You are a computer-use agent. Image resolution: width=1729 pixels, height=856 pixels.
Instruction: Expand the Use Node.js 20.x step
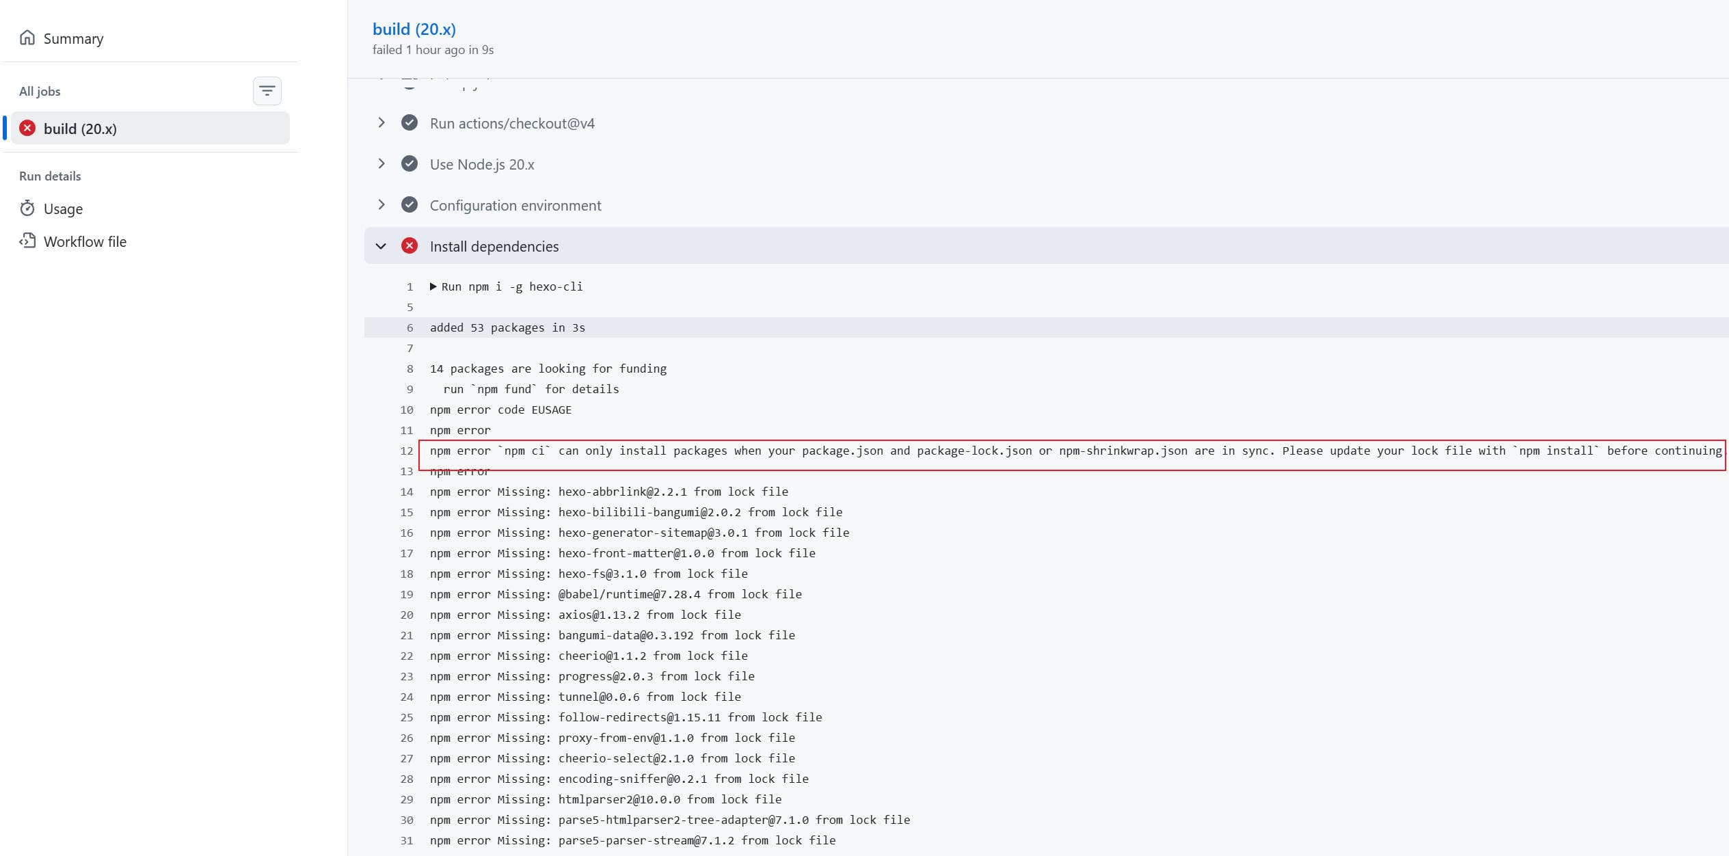381,164
